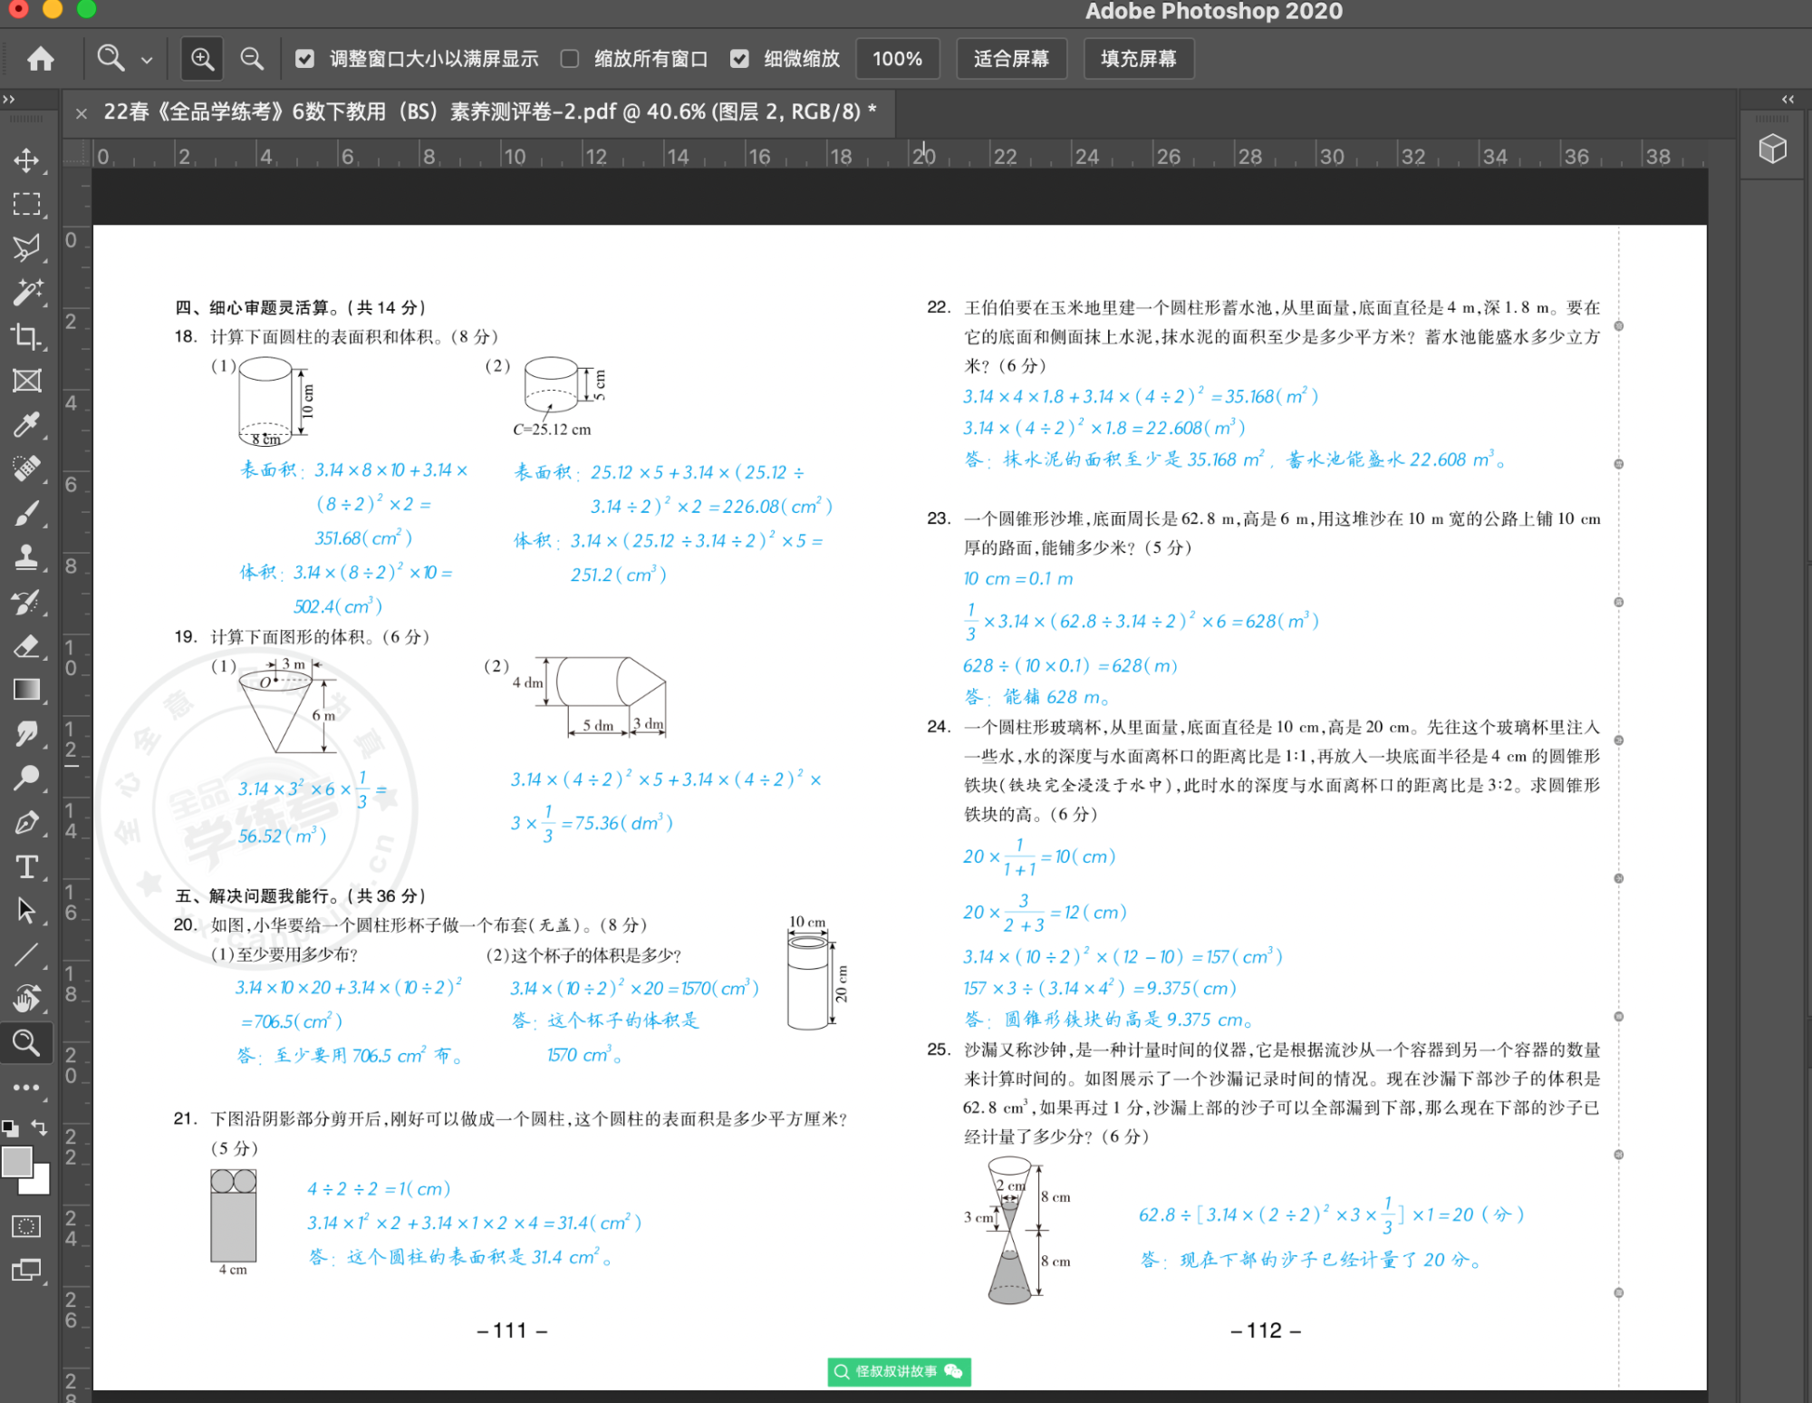The image size is (1812, 1403).
Task: Select the Crop tool
Action: click(26, 336)
